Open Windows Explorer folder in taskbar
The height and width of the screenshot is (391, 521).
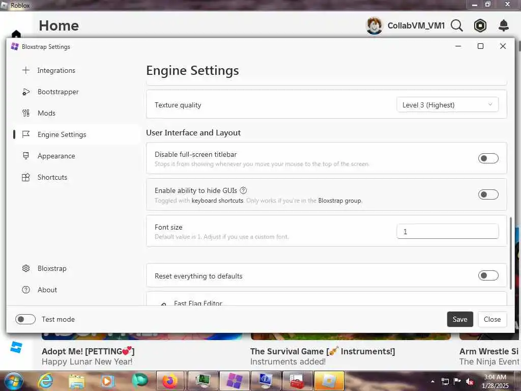point(77,381)
